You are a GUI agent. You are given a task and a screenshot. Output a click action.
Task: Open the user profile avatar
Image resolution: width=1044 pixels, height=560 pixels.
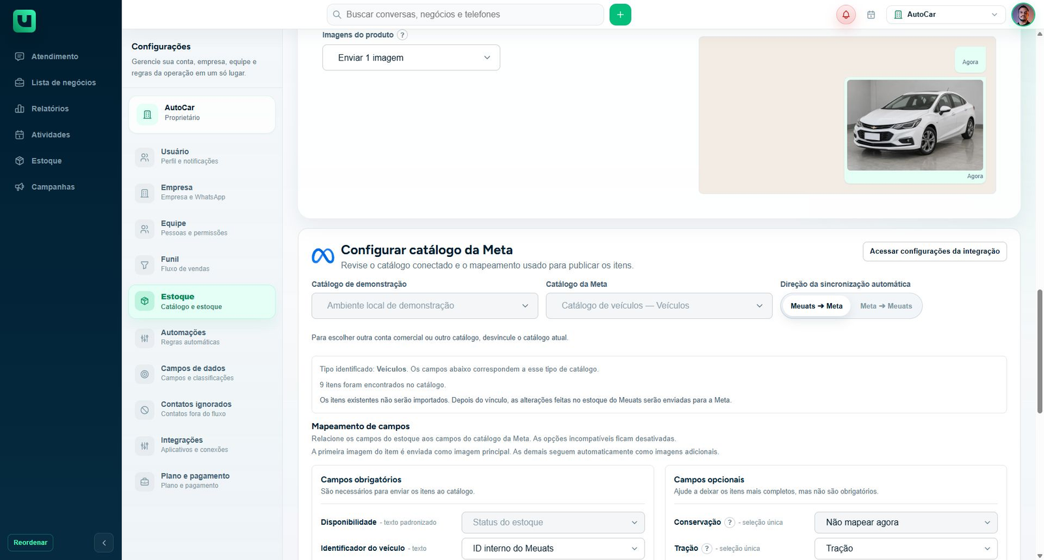[x=1022, y=14]
